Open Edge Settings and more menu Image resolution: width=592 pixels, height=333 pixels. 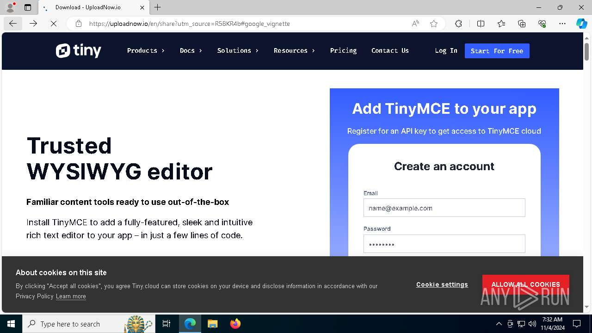click(562, 24)
